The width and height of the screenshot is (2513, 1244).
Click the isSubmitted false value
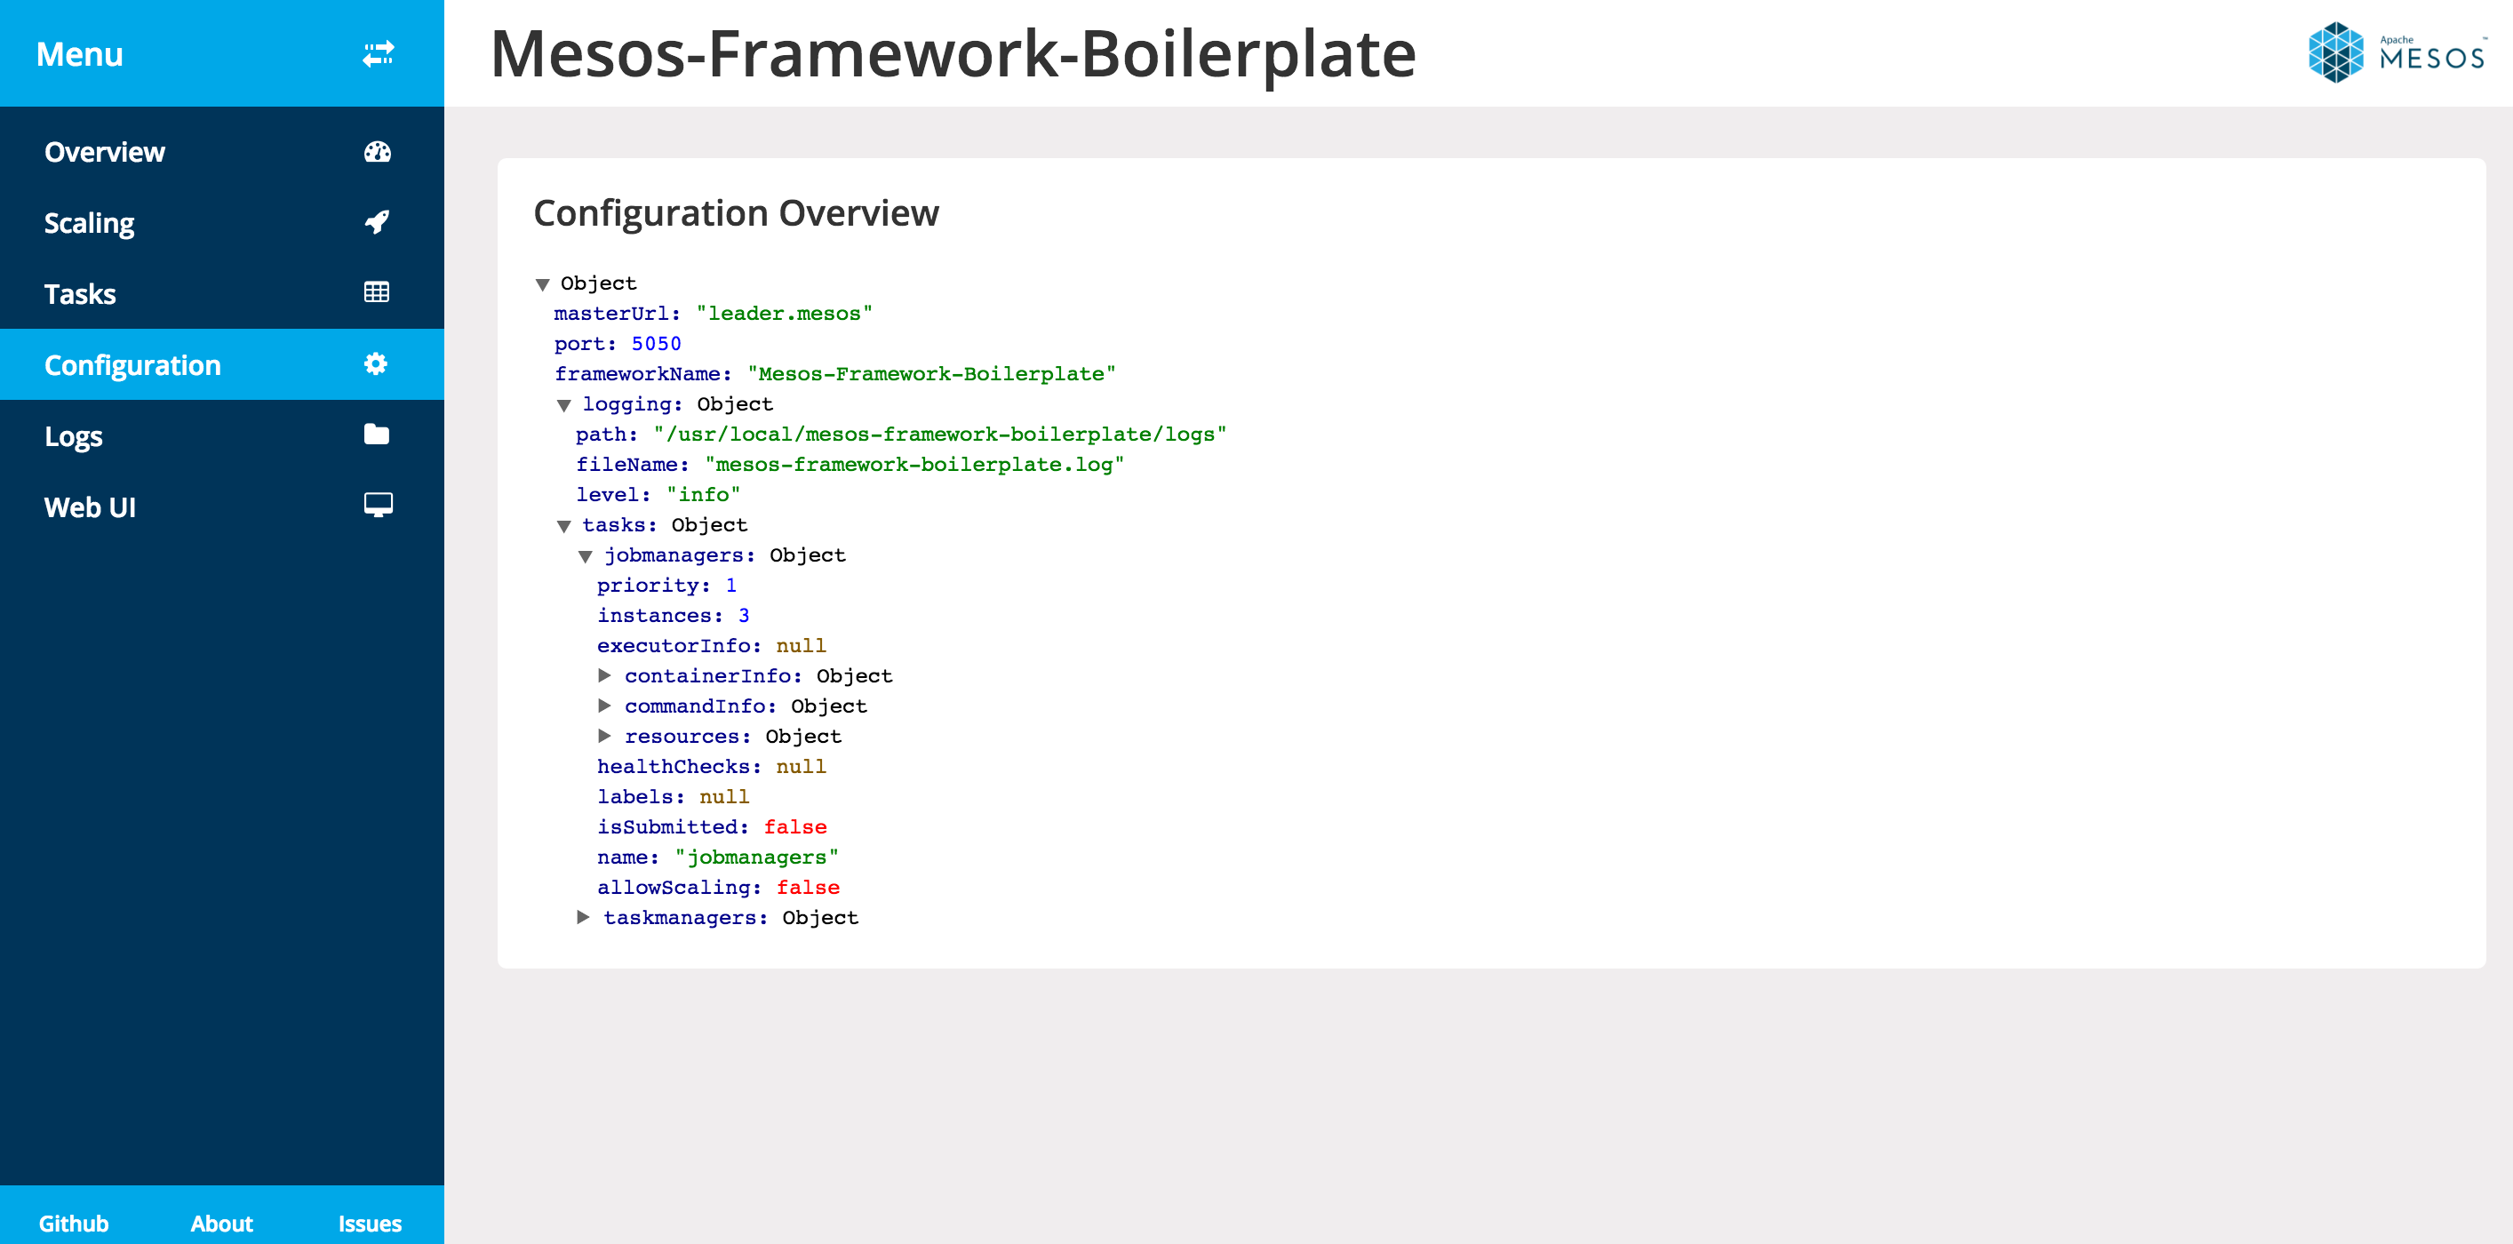click(x=795, y=827)
